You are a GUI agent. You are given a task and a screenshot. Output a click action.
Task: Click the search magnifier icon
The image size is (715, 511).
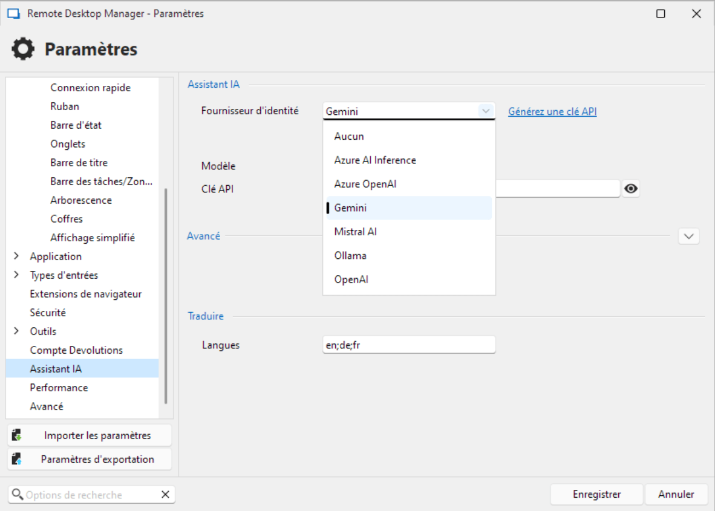click(x=17, y=495)
